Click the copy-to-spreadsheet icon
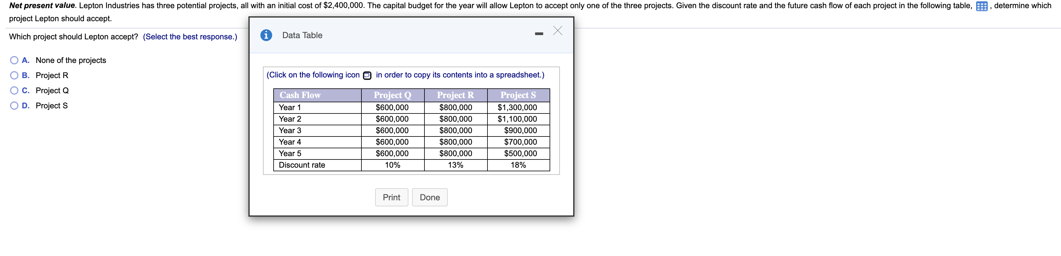 [x=367, y=75]
